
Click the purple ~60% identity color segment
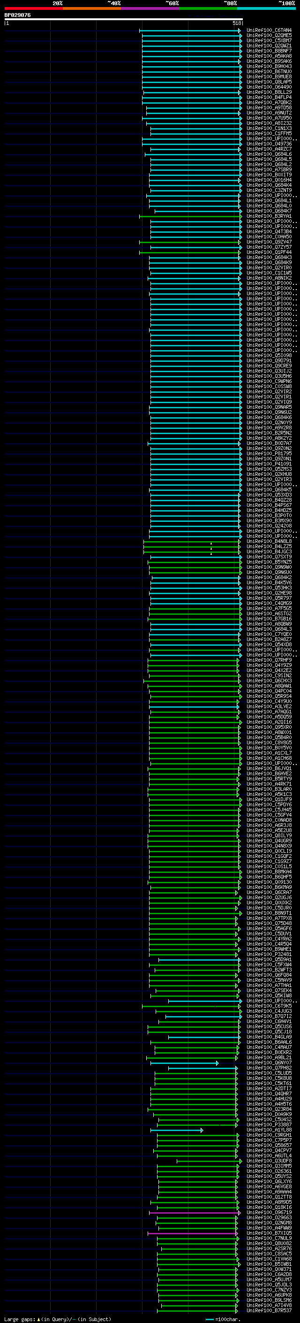point(150,8)
